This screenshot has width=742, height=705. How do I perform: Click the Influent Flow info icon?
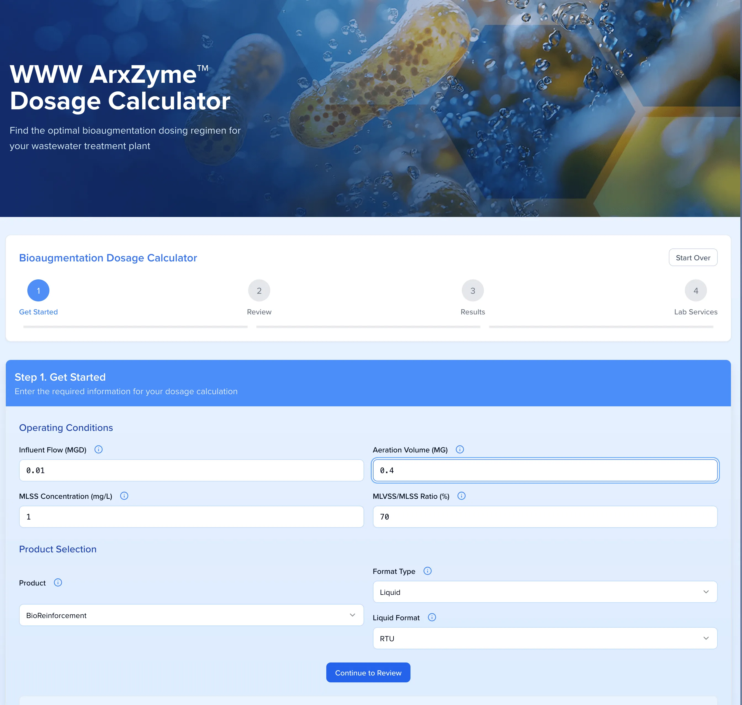coord(99,449)
